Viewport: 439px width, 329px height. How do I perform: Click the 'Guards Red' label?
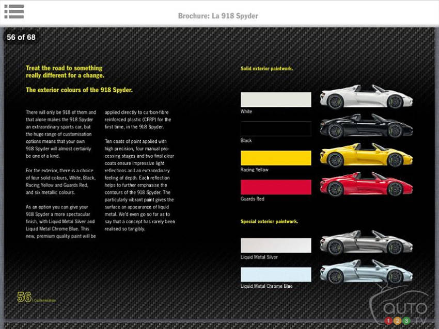(x=252, y=199)
